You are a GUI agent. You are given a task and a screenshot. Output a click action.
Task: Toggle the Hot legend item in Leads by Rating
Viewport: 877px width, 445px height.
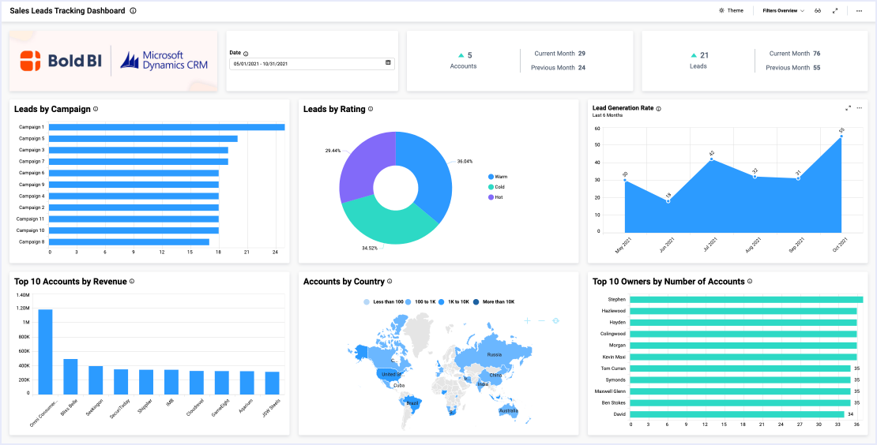pyautogui.click(x=497, y=197)
